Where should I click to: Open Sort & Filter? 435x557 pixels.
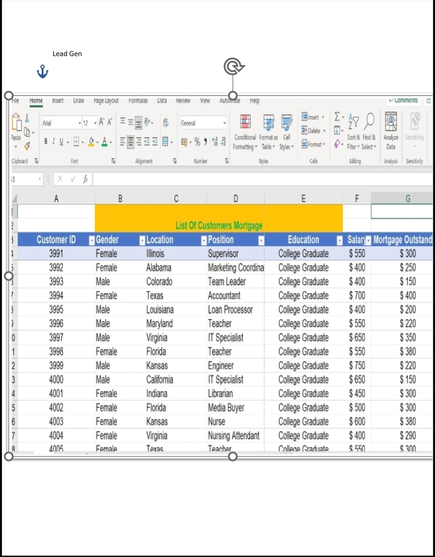coord(353,132)
